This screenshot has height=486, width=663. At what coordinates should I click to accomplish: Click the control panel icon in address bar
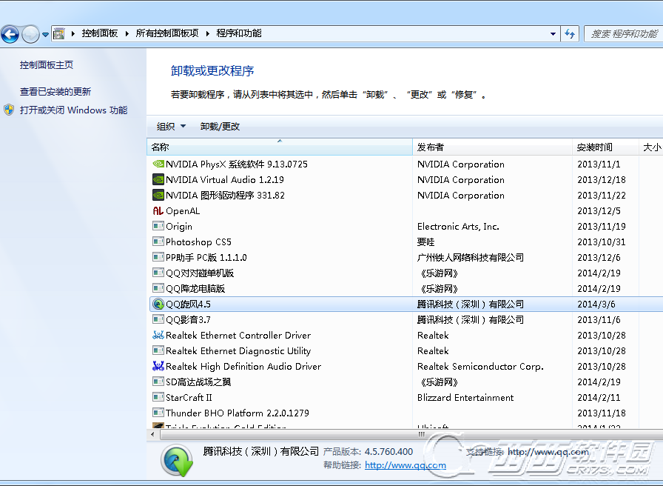(x=58, y=33)
